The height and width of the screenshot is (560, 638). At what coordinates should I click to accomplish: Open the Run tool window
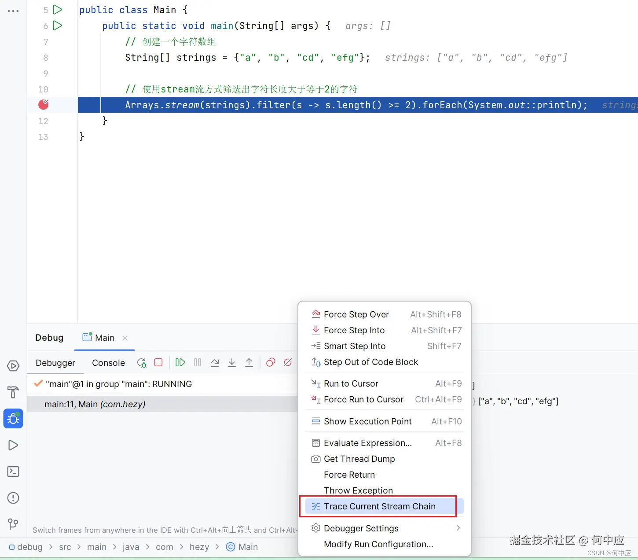(13, 445)
